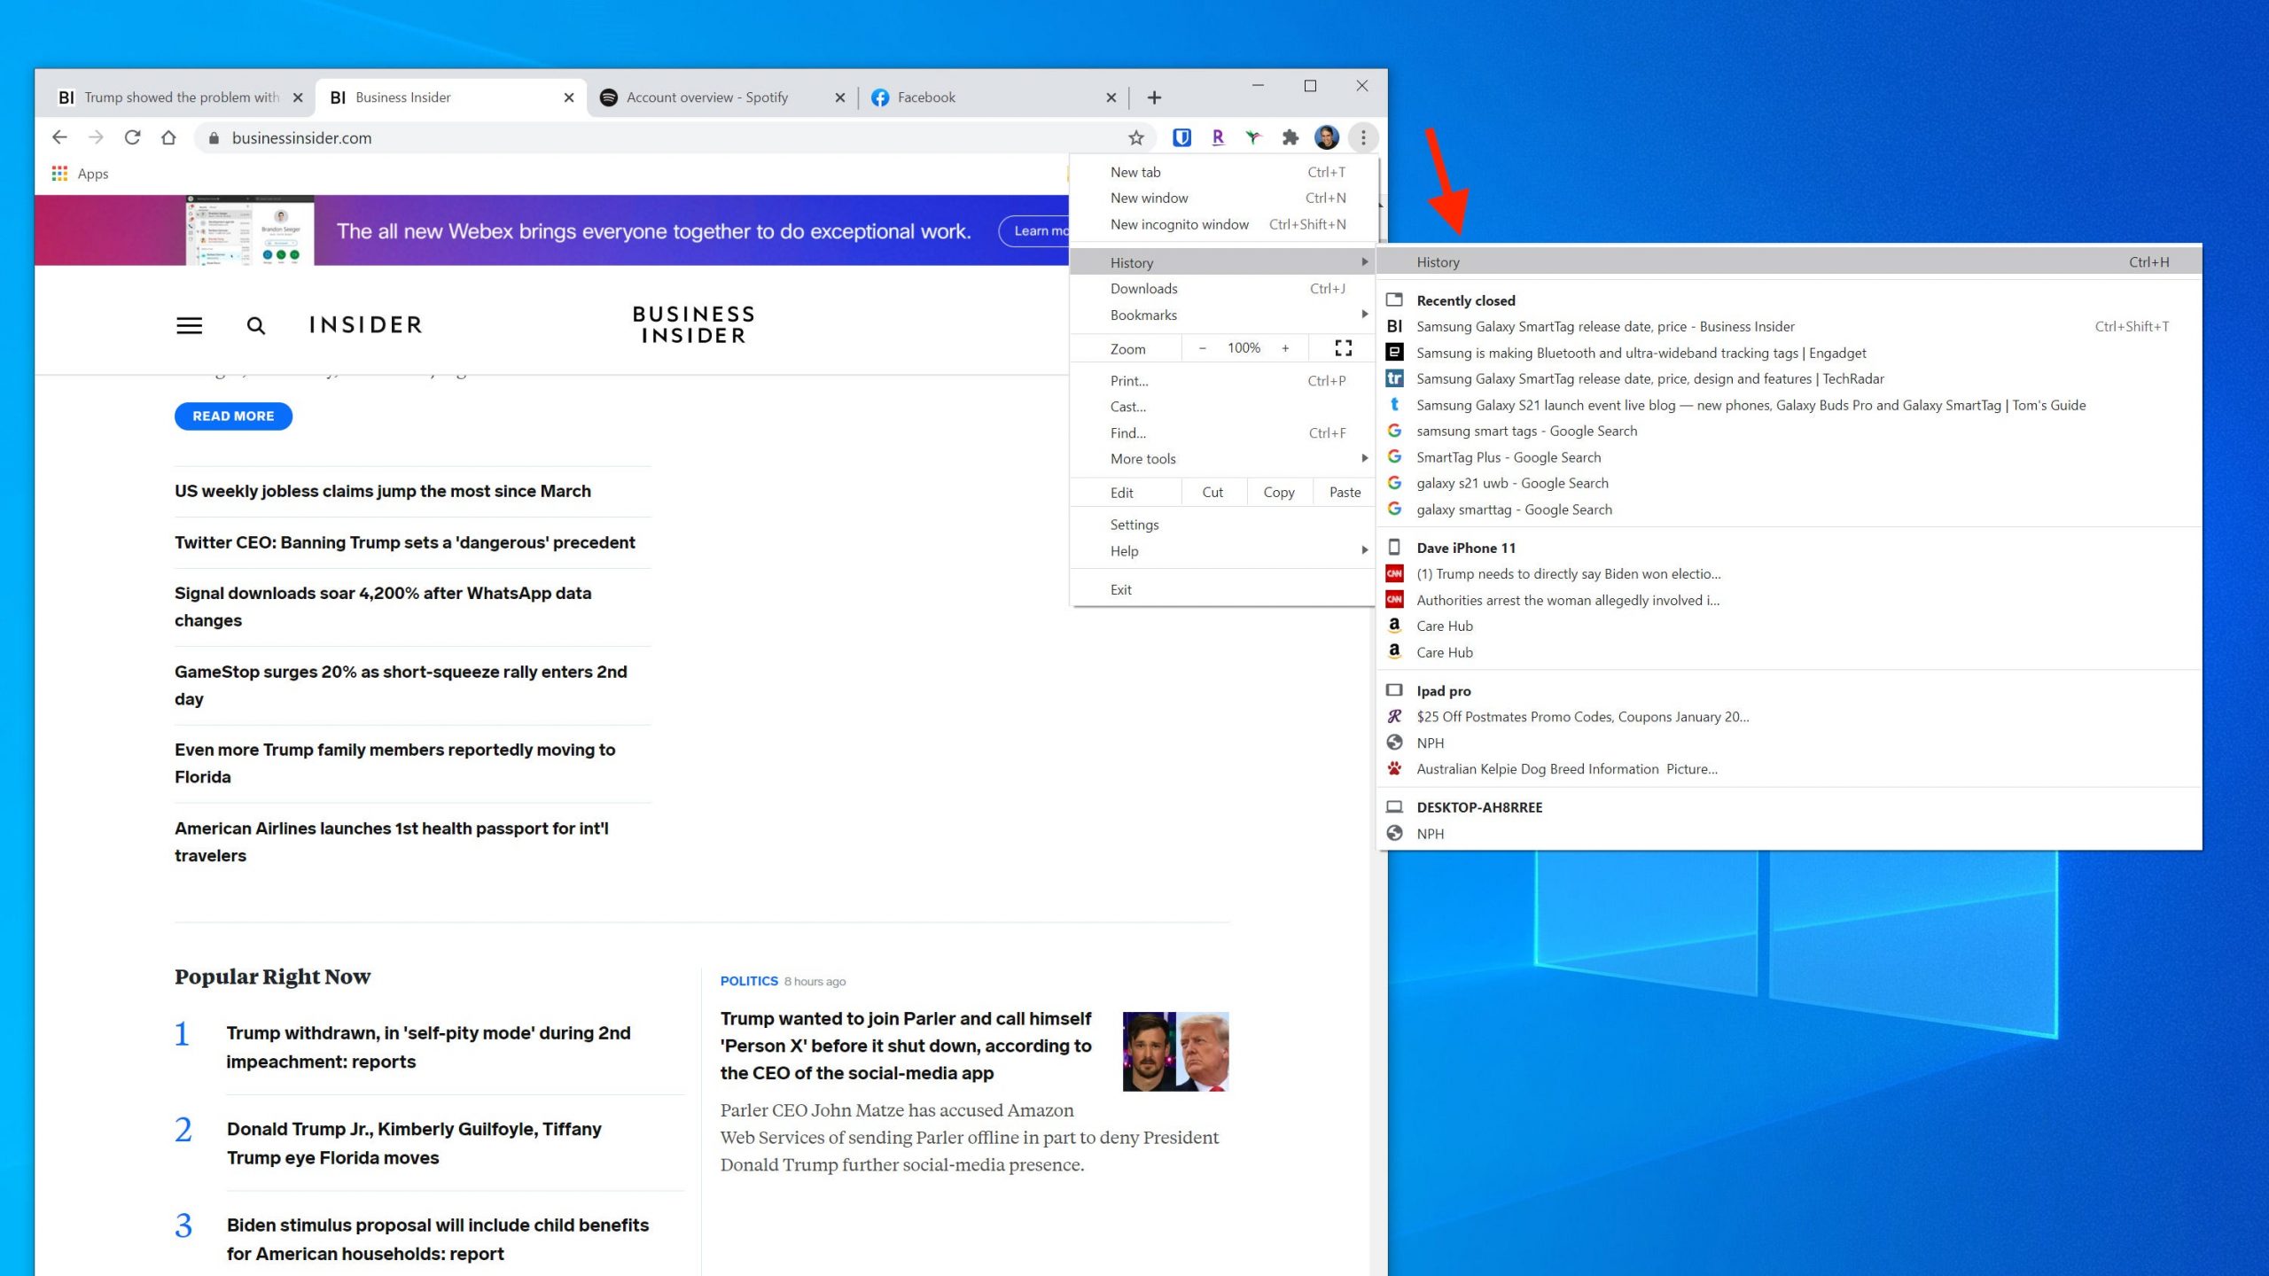Click the Business Insider logo
Viewport: 2269px width, 1276px height.
(693, 325)
